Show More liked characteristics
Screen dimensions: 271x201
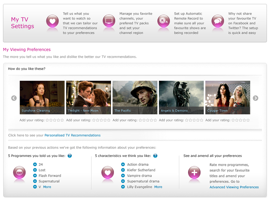click(158, 187)
